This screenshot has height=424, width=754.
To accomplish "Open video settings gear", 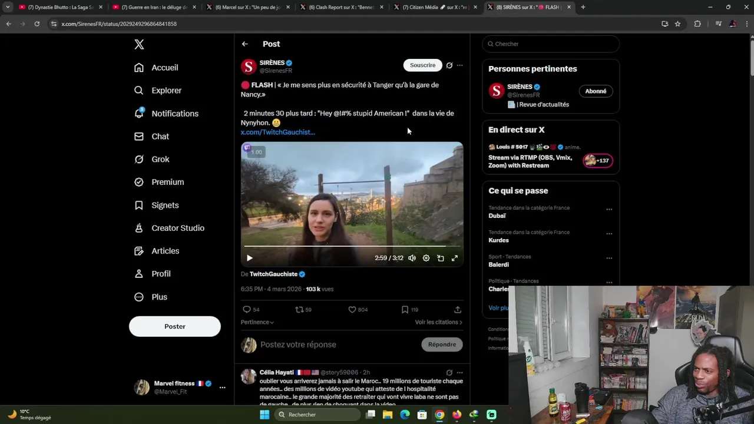I will 426,258.
